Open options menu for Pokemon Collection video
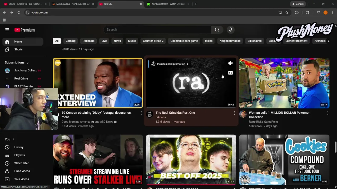 pos(328,113)
